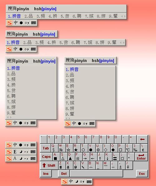This screenshot has height=186, width=156.
Task: Toggle the half-moon width icon in the E-mode bar
Action: 21,152
